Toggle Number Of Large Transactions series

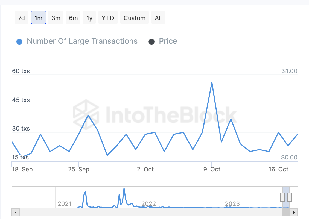[82, 41]
